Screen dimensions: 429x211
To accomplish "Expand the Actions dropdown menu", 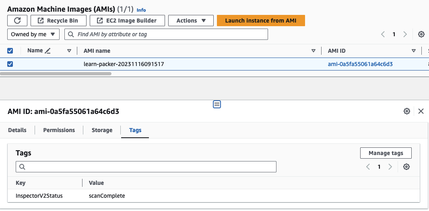I will pyautogui.click(x=191, y=21).
